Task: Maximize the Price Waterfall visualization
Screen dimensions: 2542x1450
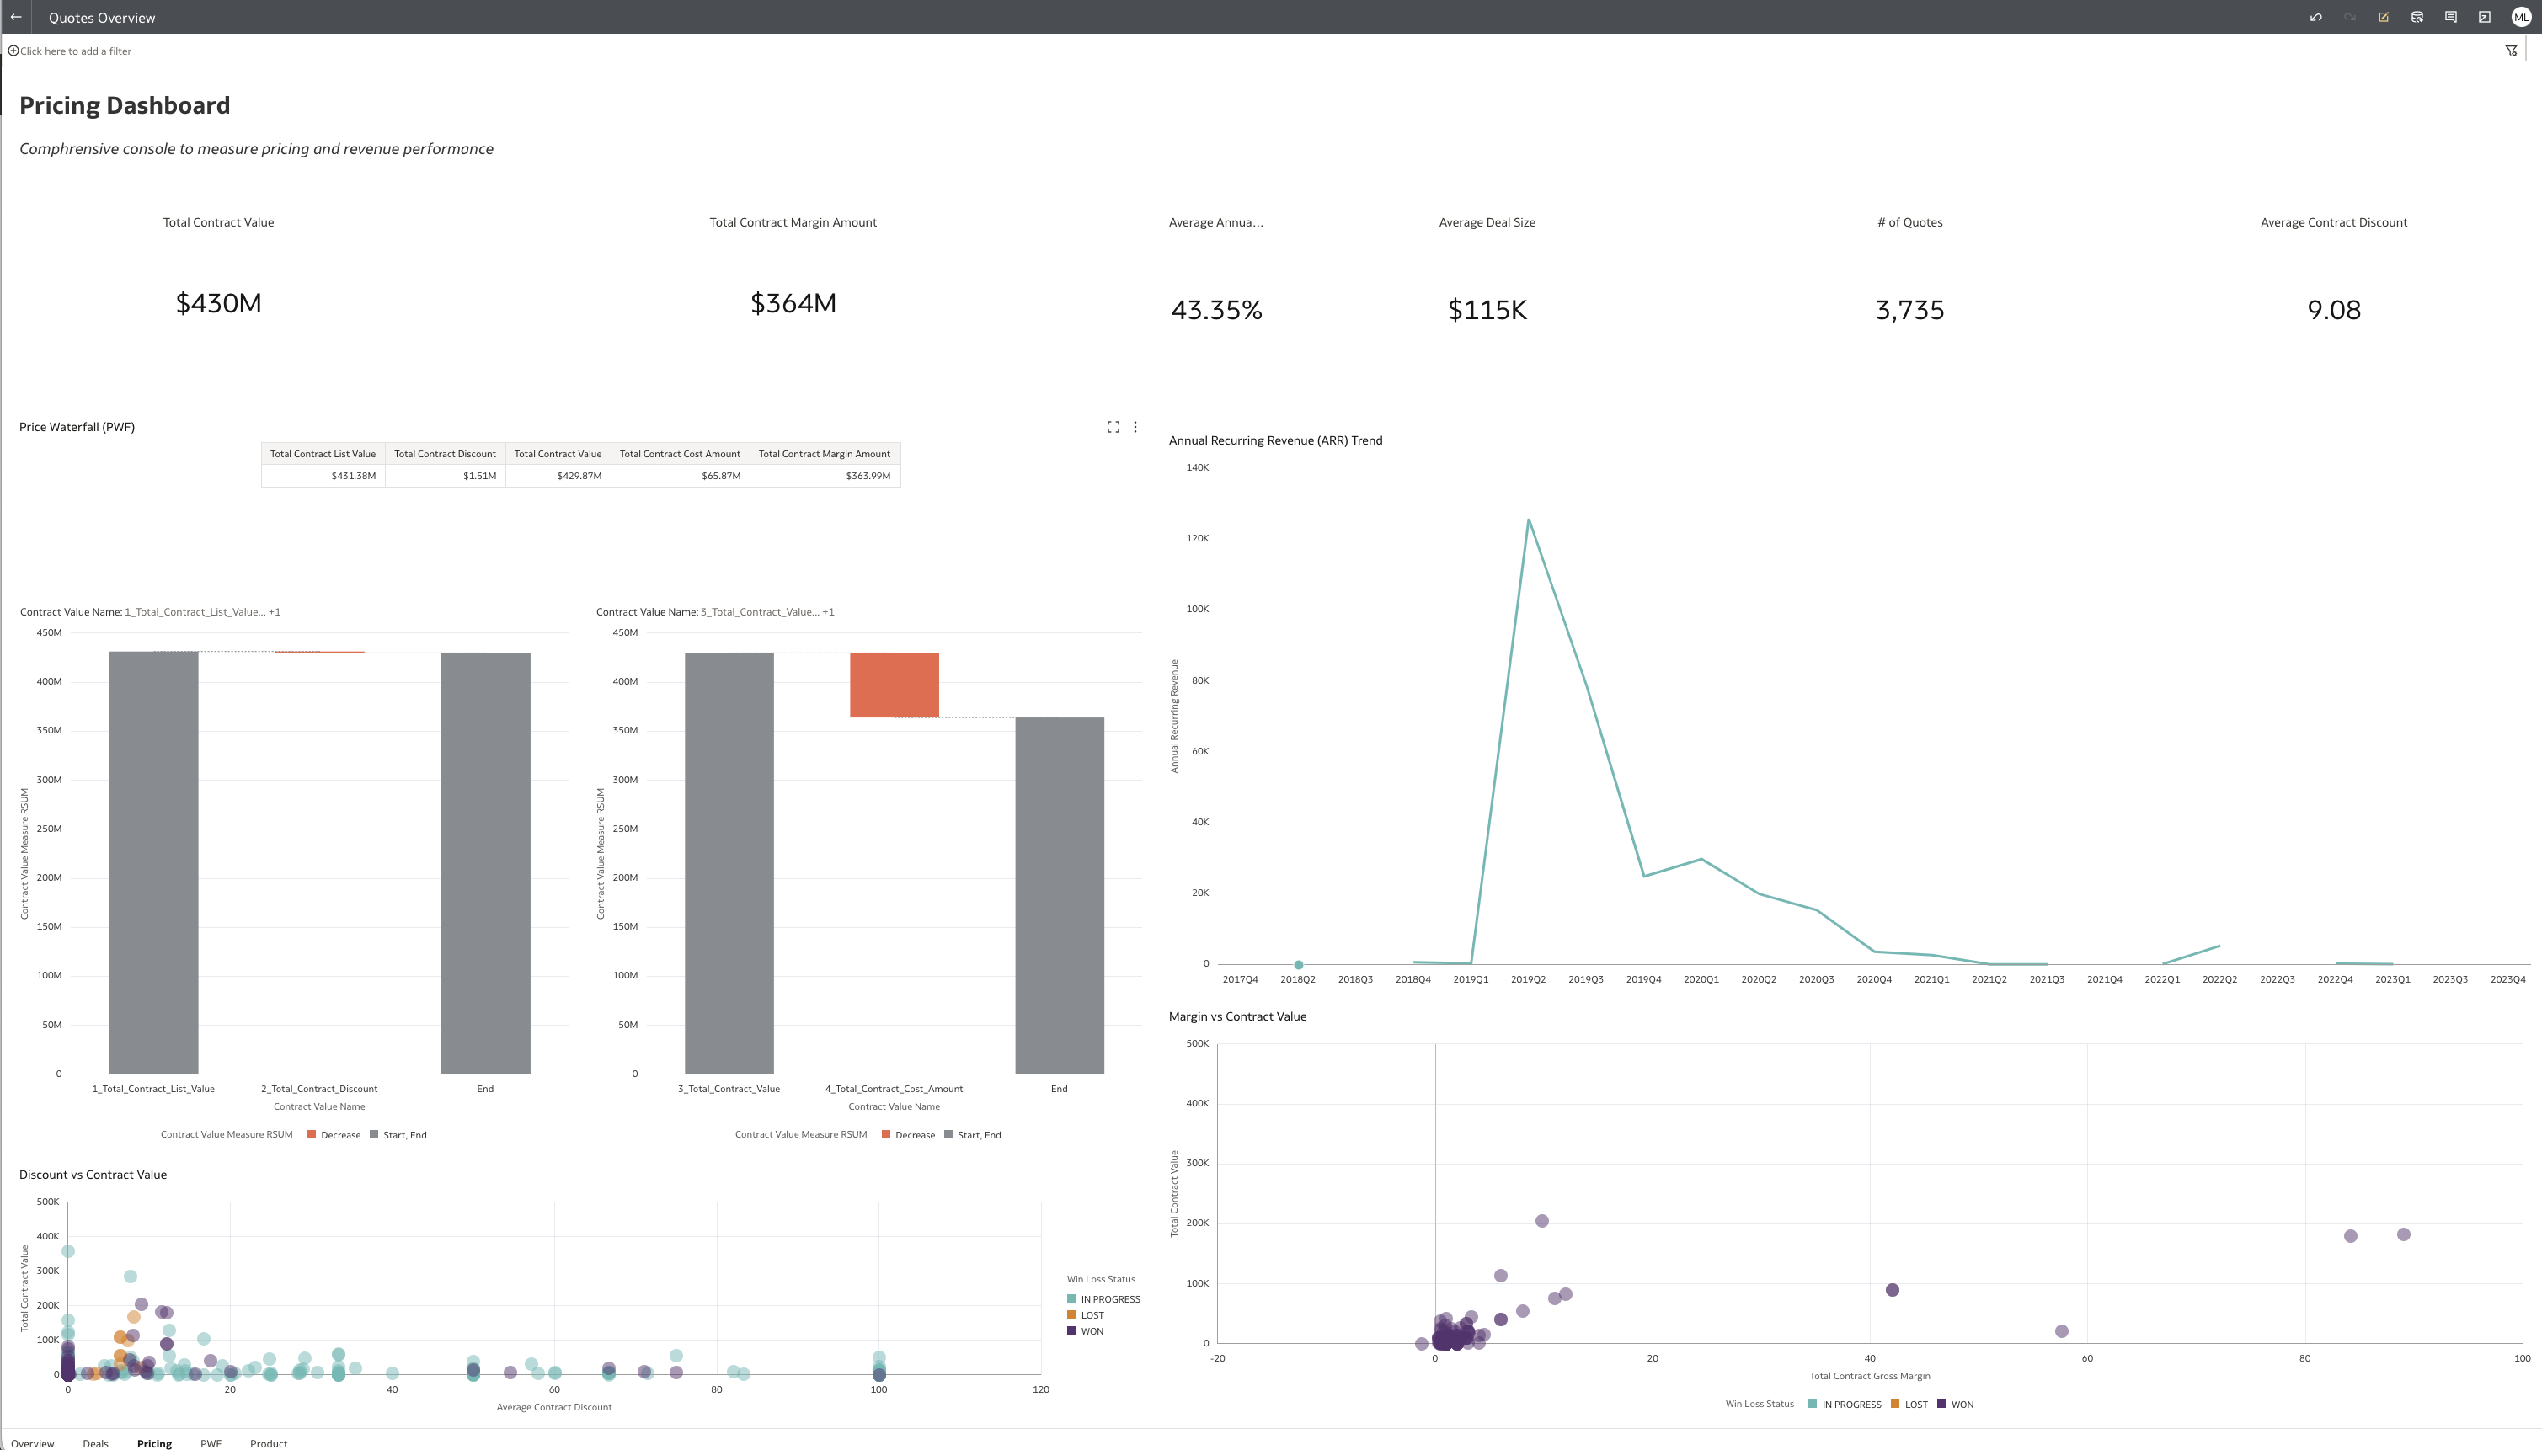Action: coord(1113,427)
